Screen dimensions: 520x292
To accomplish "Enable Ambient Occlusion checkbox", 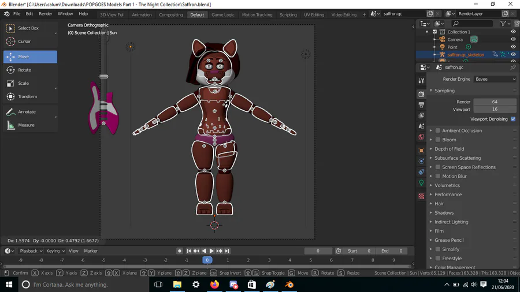I will [438, 130].
